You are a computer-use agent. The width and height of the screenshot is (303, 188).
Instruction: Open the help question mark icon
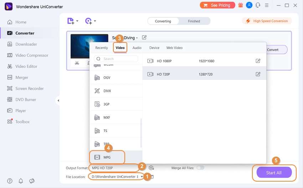click(x=10, y=181)
